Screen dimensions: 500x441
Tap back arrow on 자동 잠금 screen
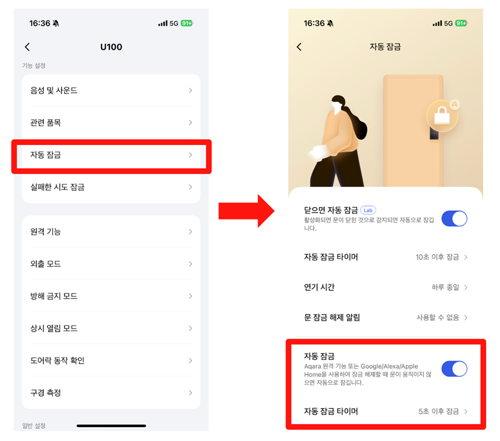[x=299, y=47]
